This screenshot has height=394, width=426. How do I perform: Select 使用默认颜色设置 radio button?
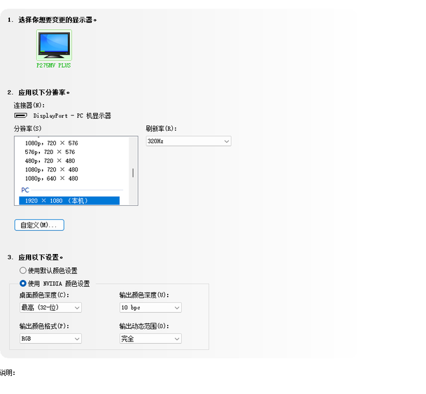[x=23, y=271]
